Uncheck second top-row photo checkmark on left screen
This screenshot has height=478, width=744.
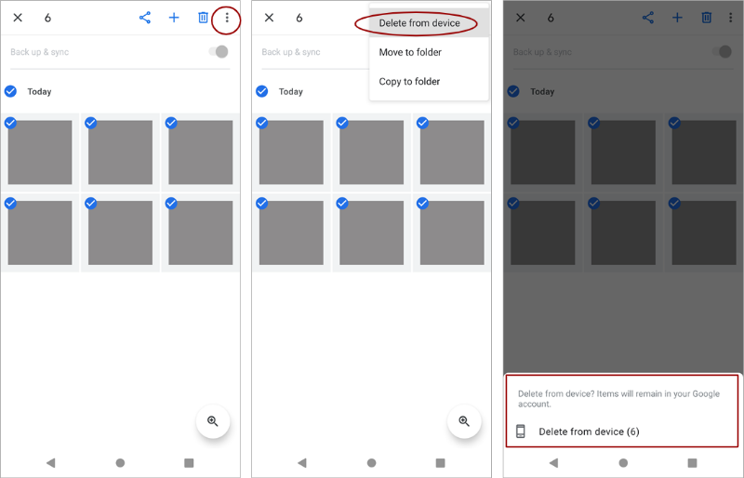pos(90,123)
